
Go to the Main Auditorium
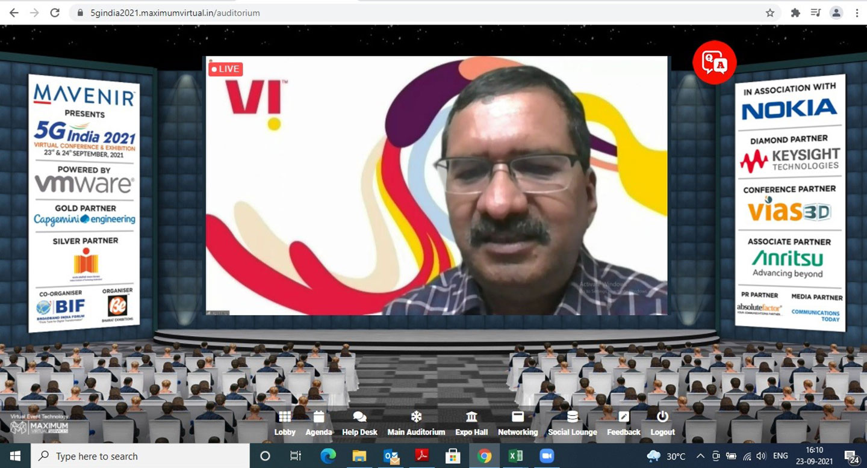(x=416, y=423)
